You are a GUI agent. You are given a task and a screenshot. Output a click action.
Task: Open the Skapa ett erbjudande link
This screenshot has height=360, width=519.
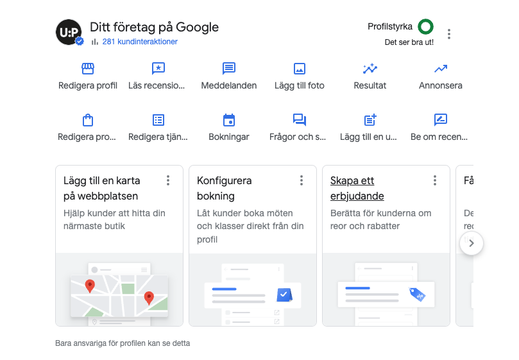357,188
